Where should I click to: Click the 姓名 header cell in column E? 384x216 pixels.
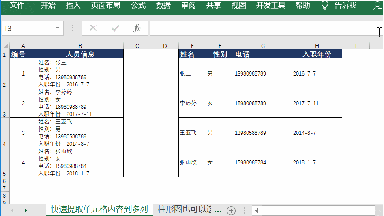[192, 54]
